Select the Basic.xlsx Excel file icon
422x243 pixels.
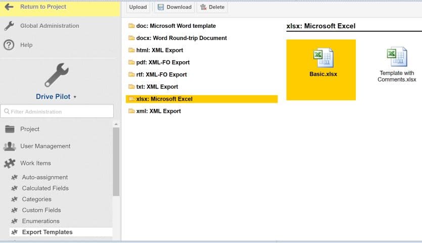click(x=323, y=58)
